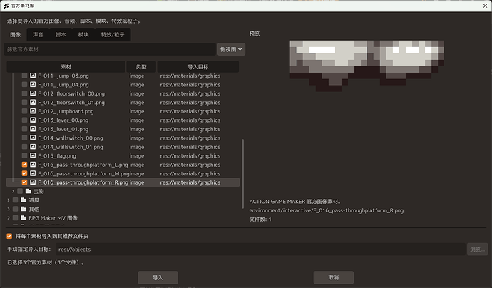Check the F_012_floorswitch_00.png checkbox
492x288 pixels.
pos(24,93)
